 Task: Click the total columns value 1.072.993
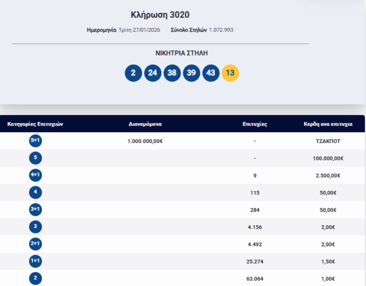pyautogui.click(x=221, y=30)
